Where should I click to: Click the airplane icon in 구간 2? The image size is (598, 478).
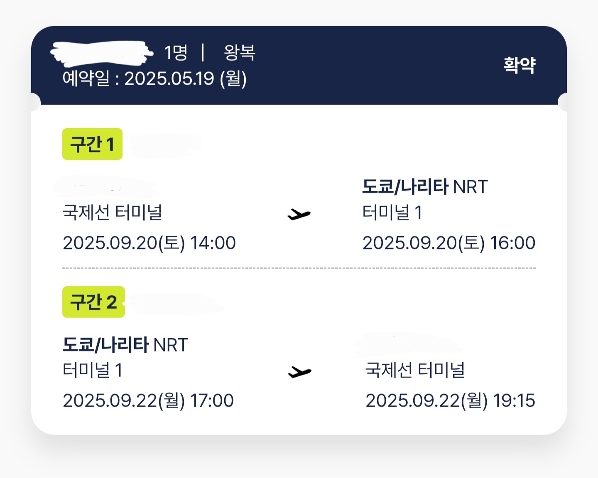[299, 372]
